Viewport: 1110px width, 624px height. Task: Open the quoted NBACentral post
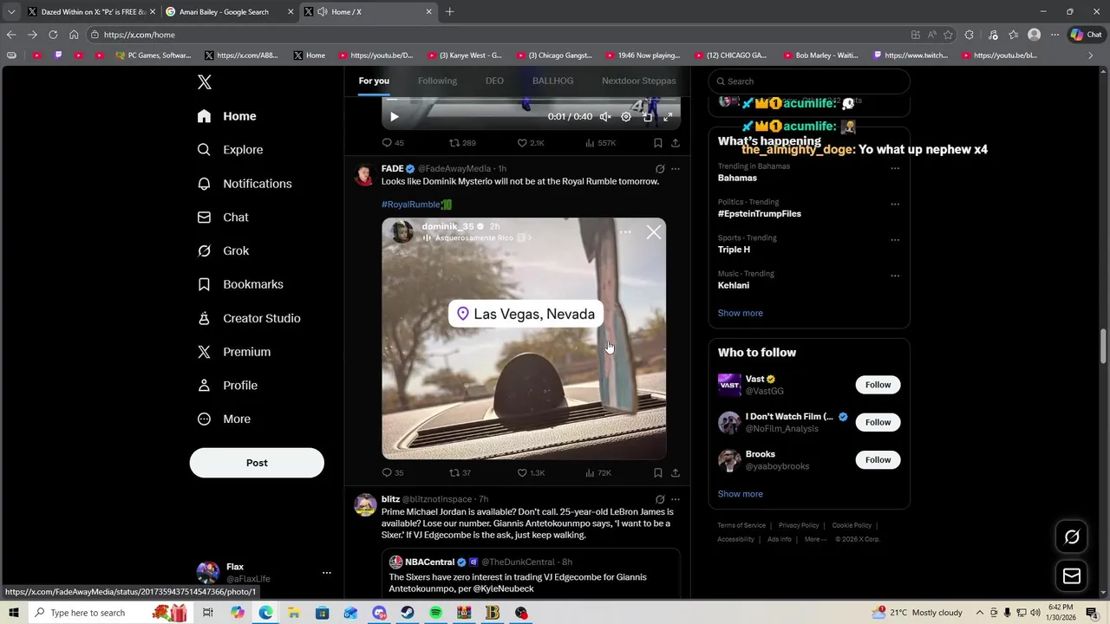pyautogui.click(x=531, y=574)
